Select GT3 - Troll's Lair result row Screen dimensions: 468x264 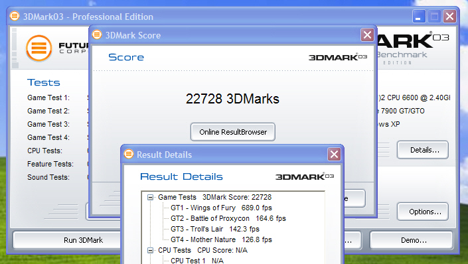click(215, 229)
